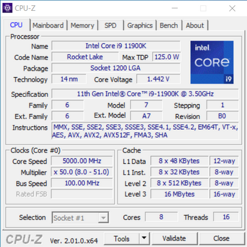
Task: Click the Specification text field
Action: [x=145, y=94]
